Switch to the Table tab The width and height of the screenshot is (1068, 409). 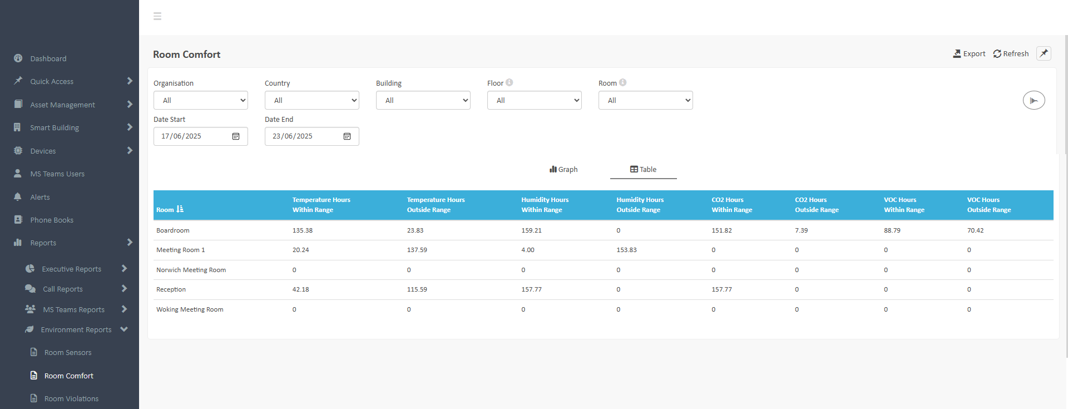click(x=643, y=169)
